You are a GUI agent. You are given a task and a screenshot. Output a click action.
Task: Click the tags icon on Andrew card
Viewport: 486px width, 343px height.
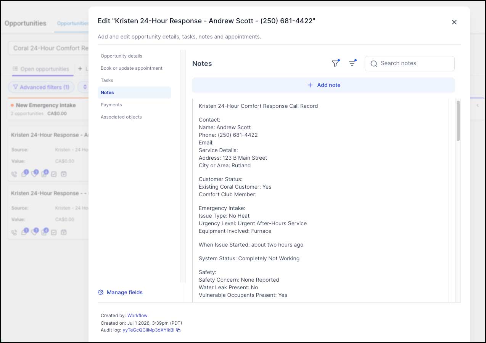click(34, 174)
